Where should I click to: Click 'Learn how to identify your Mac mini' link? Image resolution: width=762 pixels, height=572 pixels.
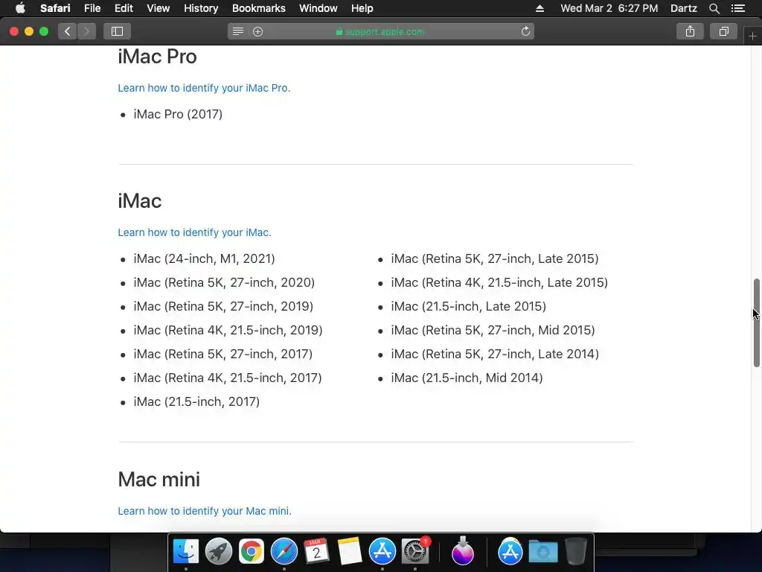click(x=205, y=511)
